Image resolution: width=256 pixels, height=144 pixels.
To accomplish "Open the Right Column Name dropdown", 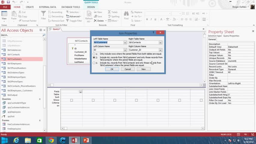I will [x=160, y=50].
